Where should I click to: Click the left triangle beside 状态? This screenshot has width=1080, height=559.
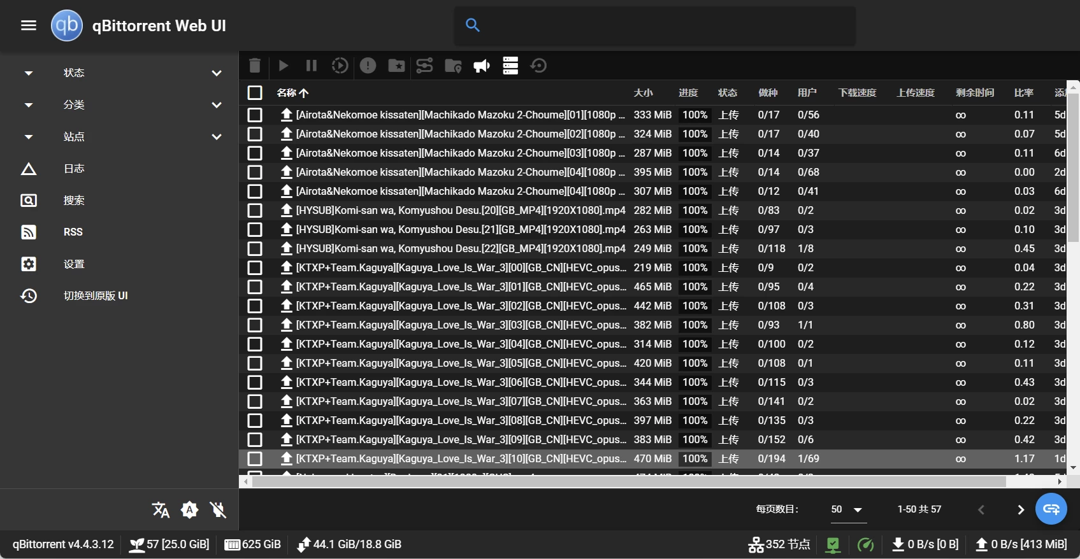coord(29,73)
